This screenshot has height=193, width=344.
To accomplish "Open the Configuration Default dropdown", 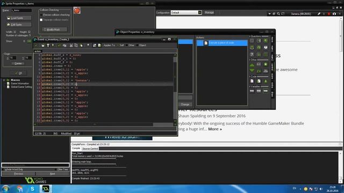I will (199, 12).
